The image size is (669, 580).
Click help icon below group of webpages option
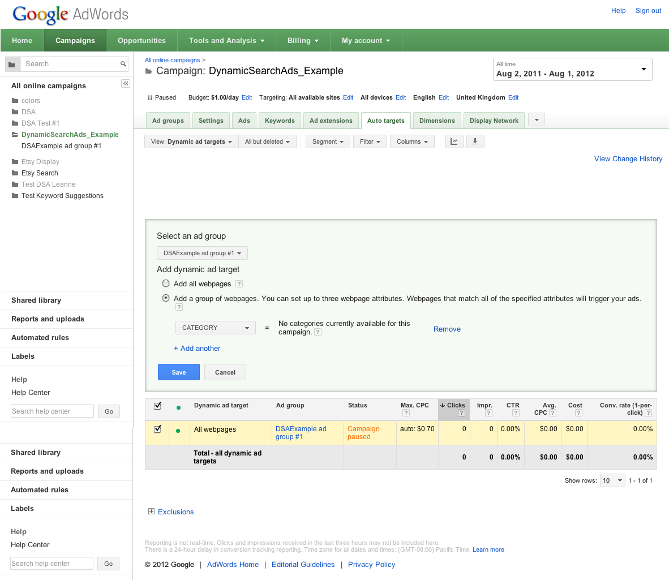[x=179, y=307]
